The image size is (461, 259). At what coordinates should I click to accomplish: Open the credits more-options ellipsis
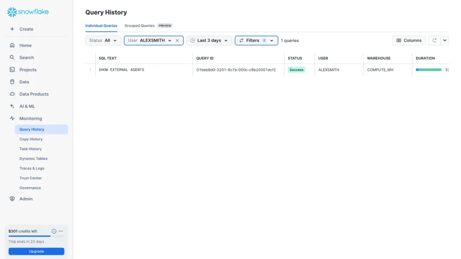[x=61, y=231]
